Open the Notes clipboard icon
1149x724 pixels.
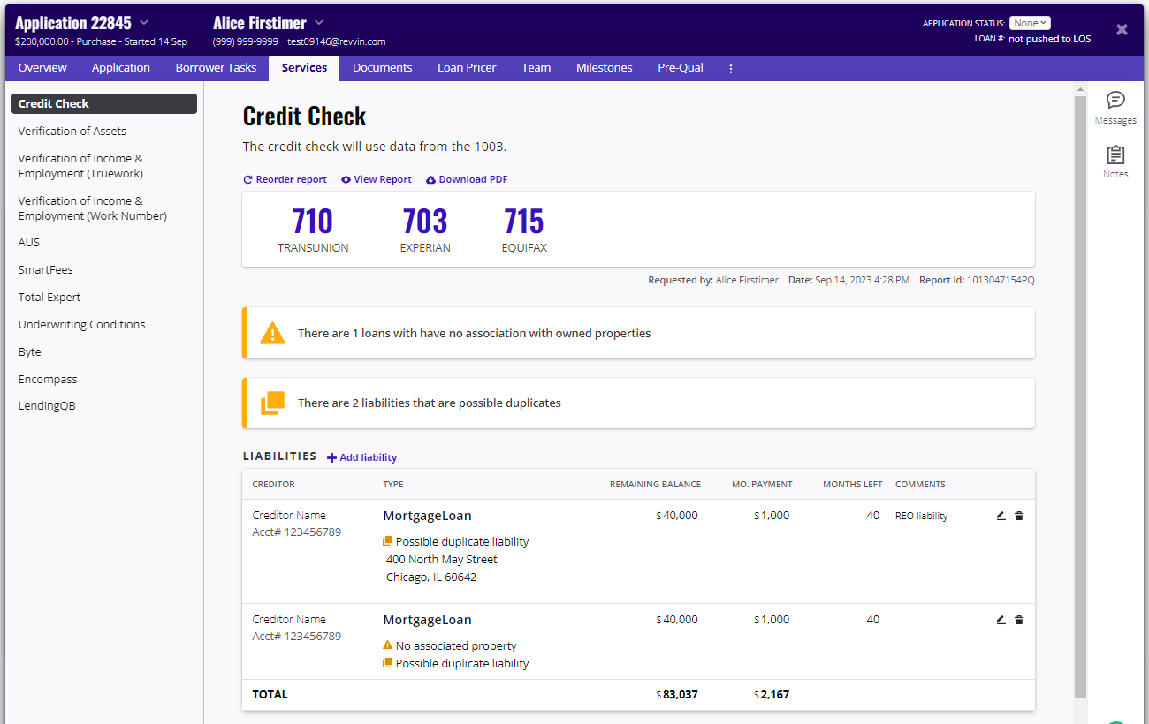[x=1115, y=155]
